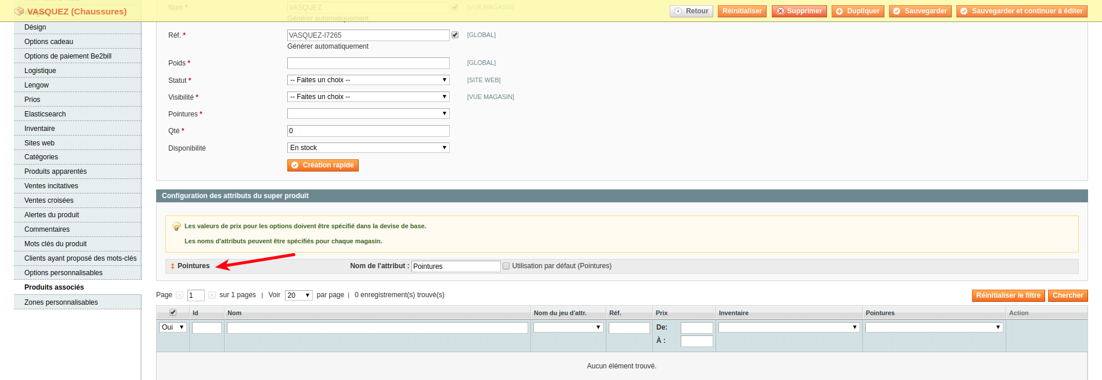
Task: Click the Retour back arrow icon
Action: pyautogui.click(x=678, y=12)
